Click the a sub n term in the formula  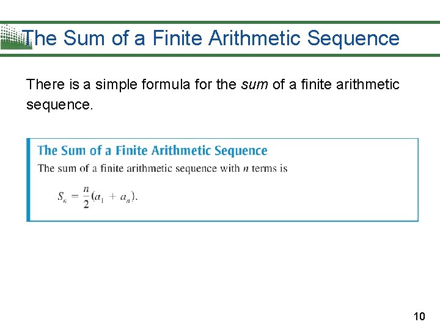[x=125, y=196]
